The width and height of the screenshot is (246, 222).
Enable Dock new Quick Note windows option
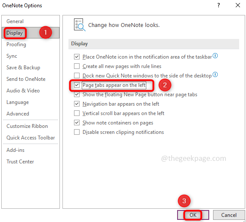77,76
